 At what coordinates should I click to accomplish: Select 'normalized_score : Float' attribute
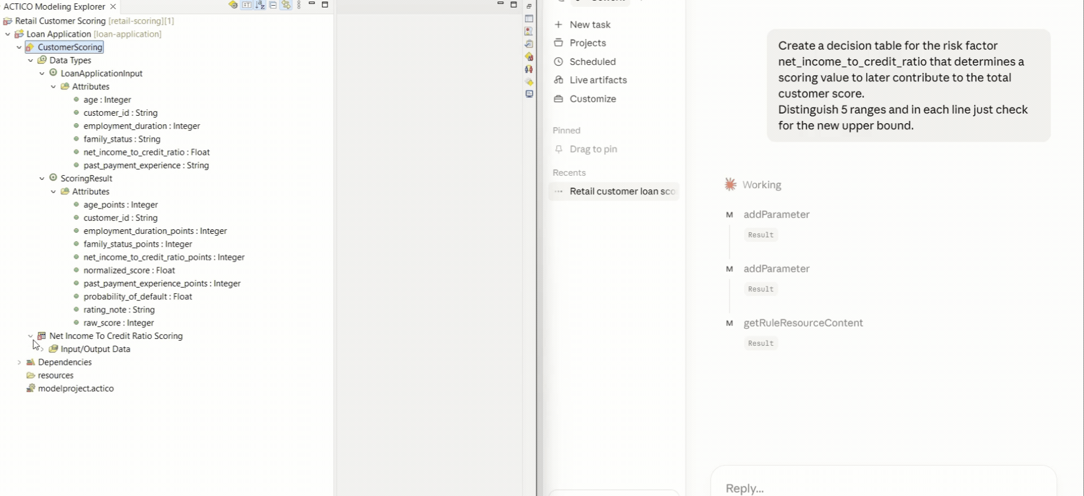point(129,270)
